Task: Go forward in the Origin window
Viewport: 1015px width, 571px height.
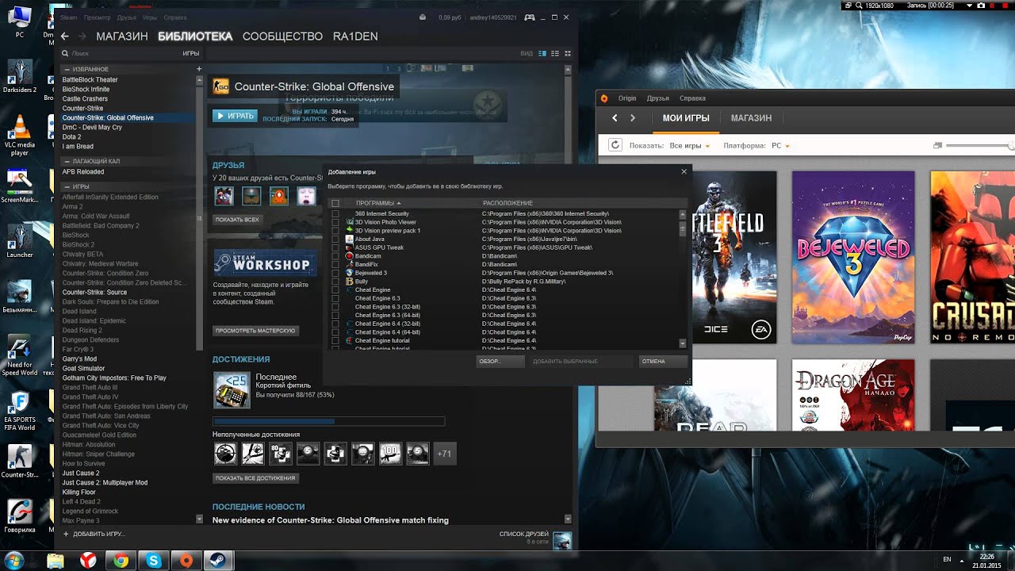Action: pyautogui.click(x=632, y=118)
